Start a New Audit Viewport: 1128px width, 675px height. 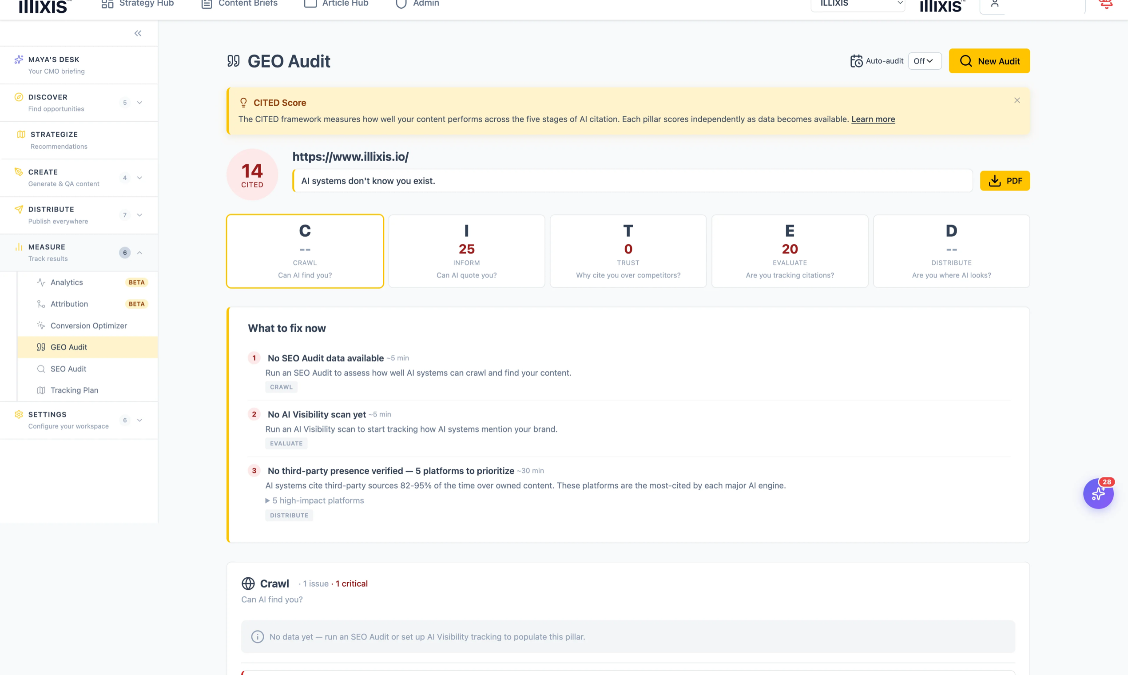click(989, 61)
